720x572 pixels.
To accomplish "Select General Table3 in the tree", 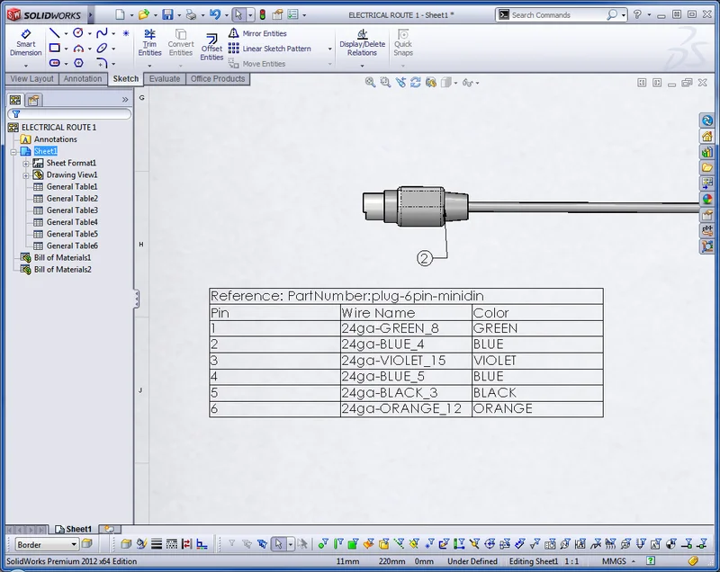I will 71,210.
